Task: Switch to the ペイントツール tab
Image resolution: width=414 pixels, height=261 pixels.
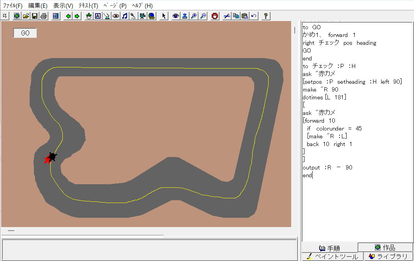Action: (x=333, y=256)
